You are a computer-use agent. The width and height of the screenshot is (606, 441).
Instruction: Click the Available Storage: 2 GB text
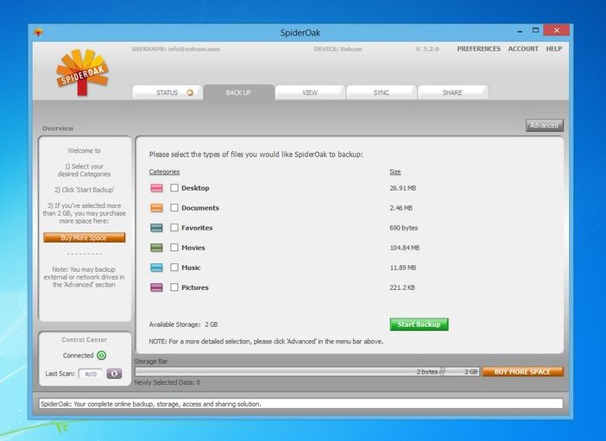coord(183,324)
